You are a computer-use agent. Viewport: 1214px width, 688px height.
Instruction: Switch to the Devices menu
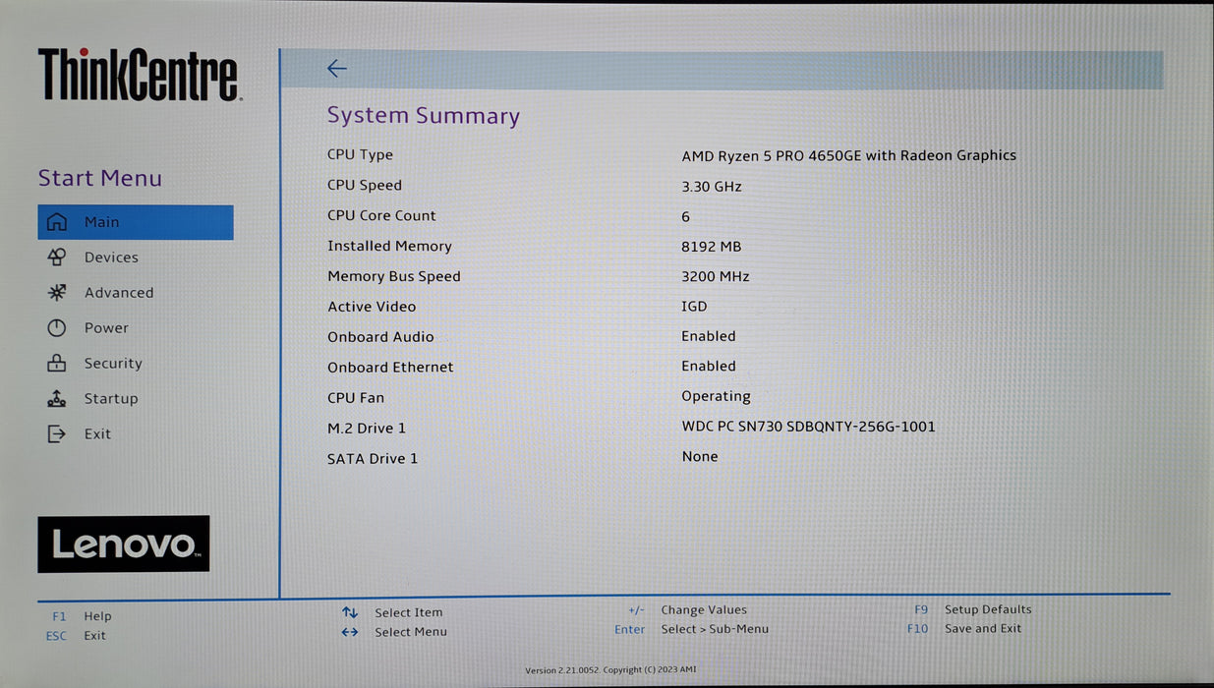tap(111, 258)
